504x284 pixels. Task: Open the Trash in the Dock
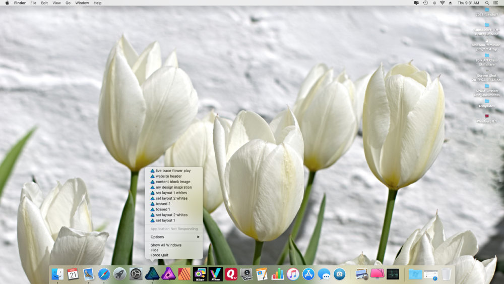click(x=446, y=274)
